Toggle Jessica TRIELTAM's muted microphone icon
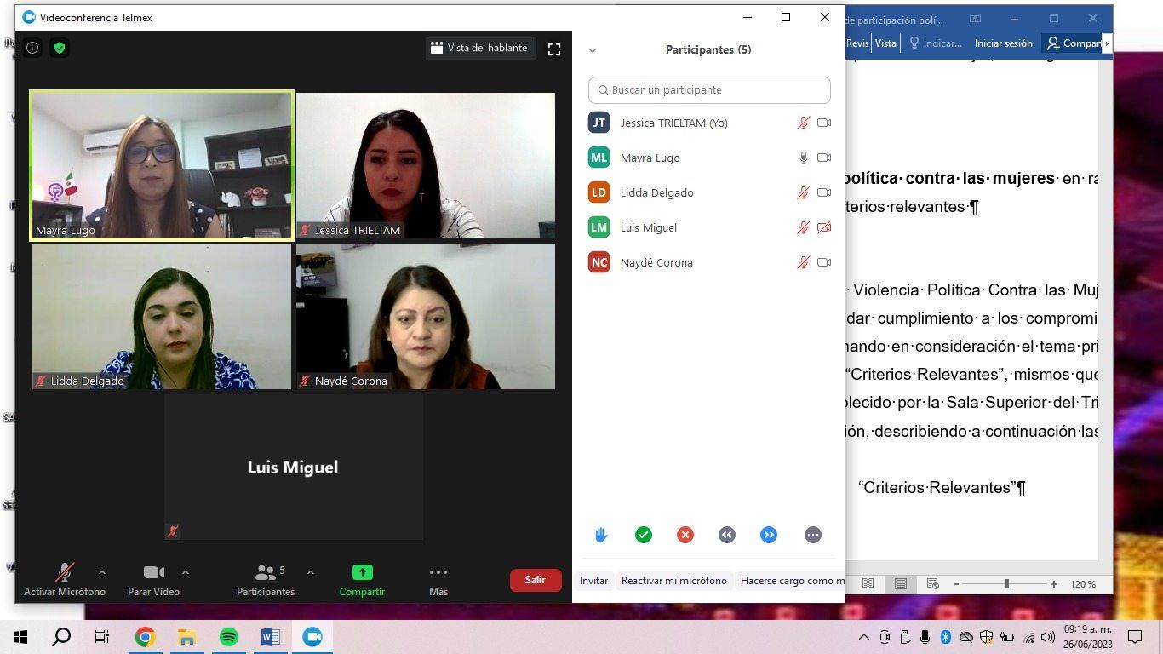 coord(803,123)
